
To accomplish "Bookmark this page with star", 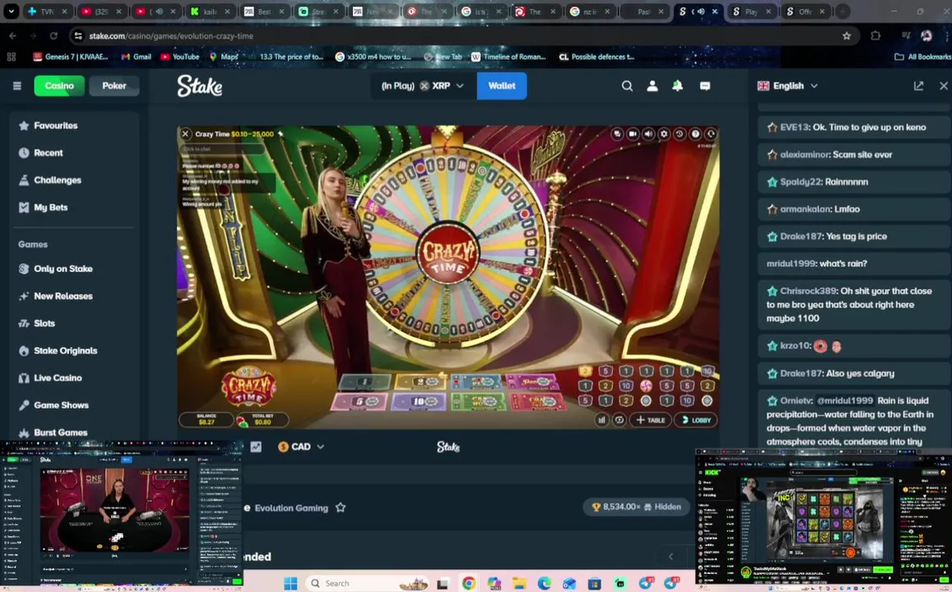I will (x=847, y=36).
